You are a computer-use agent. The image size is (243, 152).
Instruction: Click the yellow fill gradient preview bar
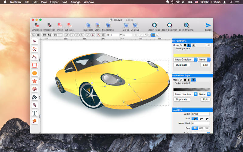tap(192, 55)
